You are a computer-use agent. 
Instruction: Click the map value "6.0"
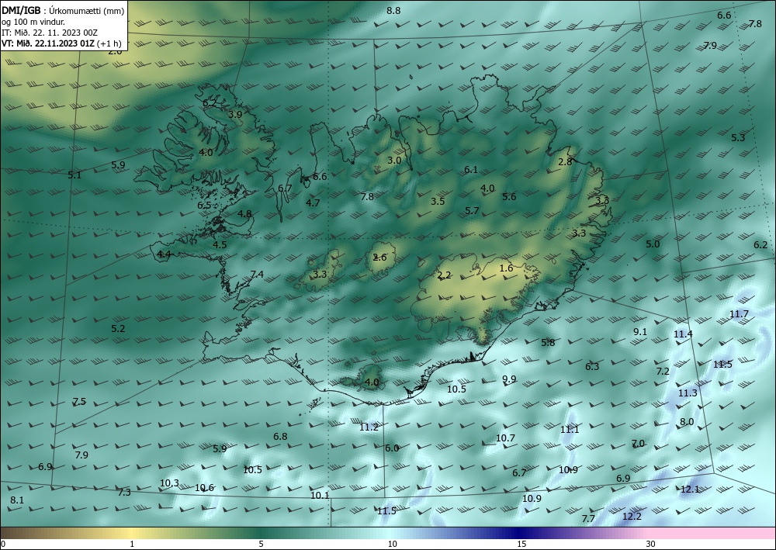pos(392,448)
